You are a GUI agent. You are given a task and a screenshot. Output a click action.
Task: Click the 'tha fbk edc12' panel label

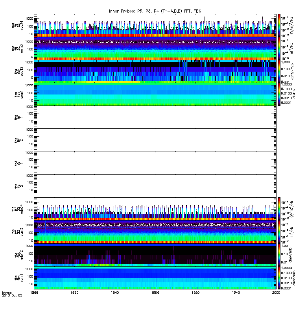(19, 72)
